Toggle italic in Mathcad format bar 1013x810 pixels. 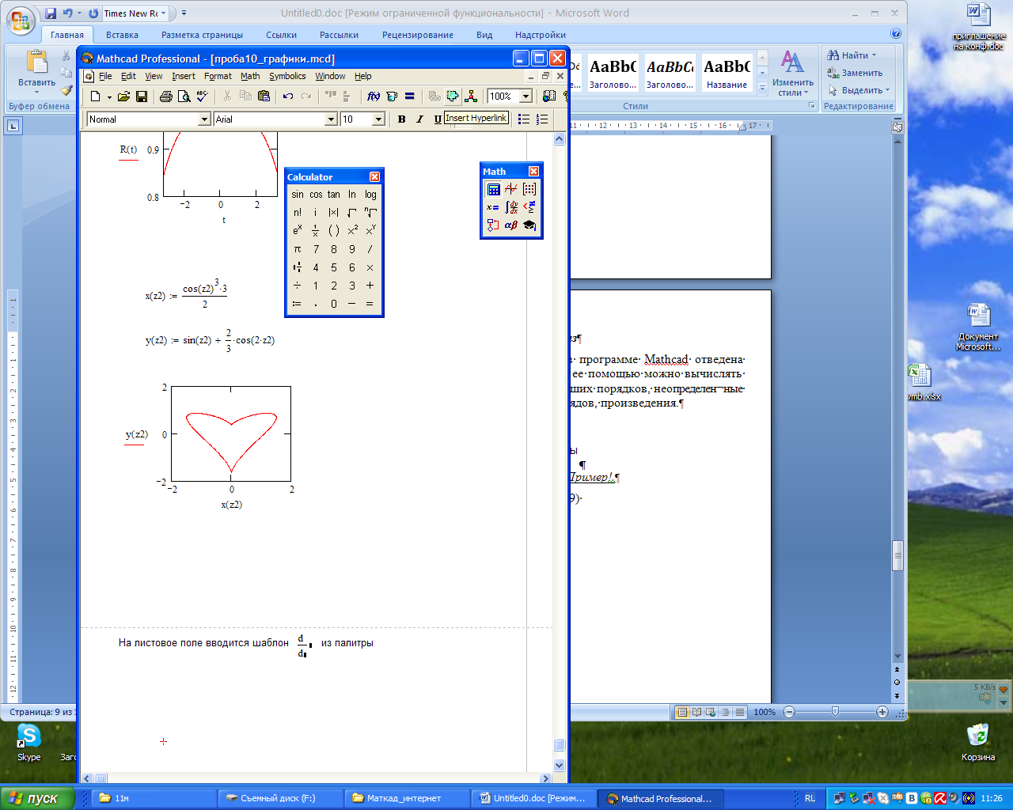[x=419, y=119]
